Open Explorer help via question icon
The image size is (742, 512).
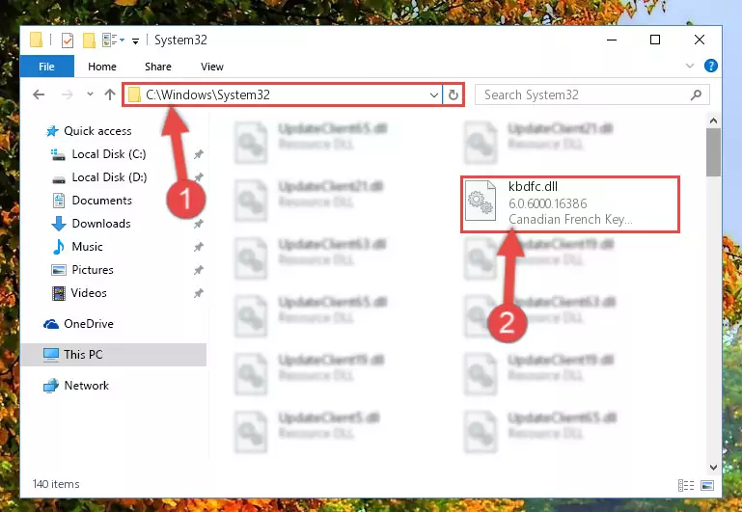click(710, 66)
